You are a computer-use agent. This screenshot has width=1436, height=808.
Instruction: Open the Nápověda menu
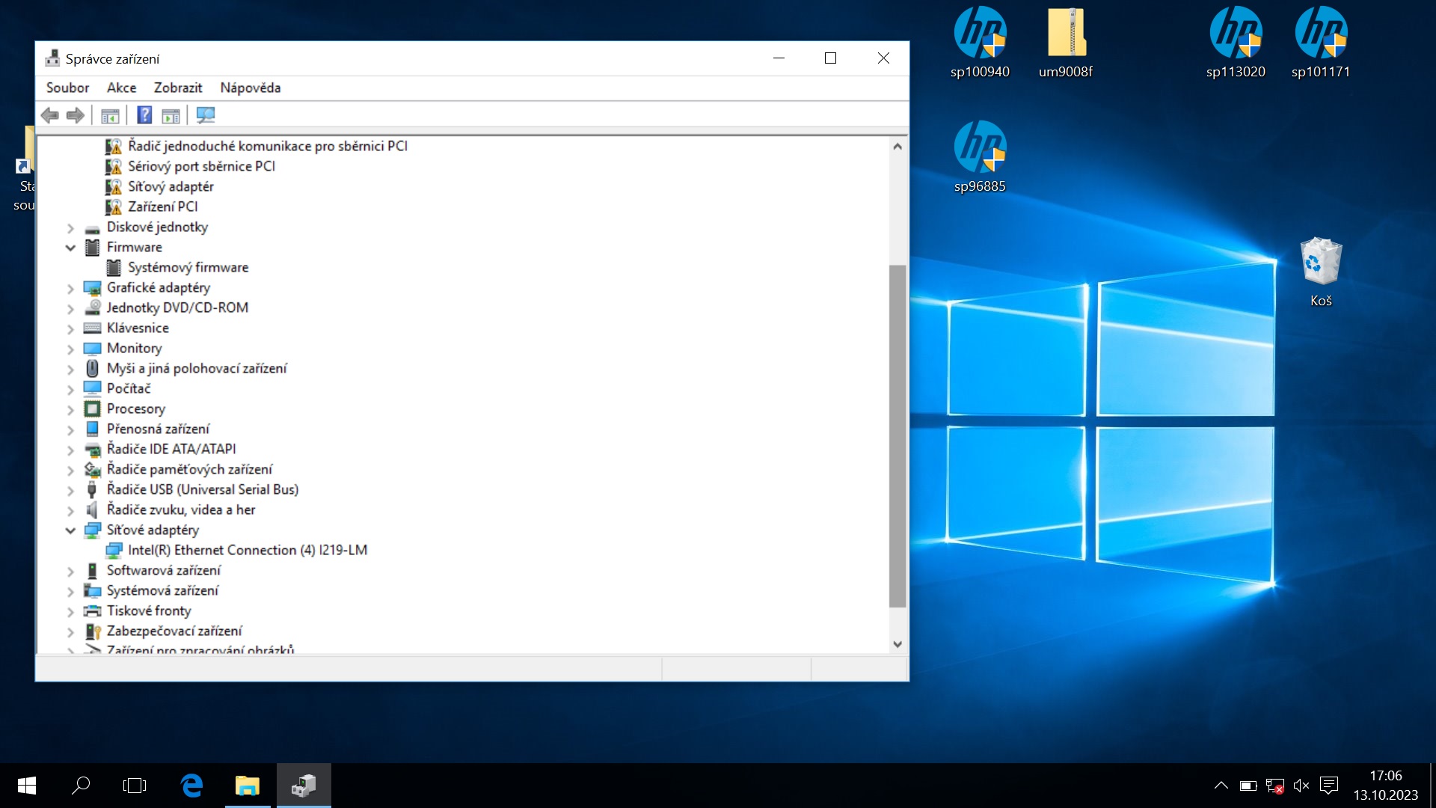[x=250, y=88]
